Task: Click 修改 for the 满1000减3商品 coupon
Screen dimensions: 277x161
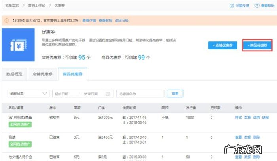Action: point(239,118)
